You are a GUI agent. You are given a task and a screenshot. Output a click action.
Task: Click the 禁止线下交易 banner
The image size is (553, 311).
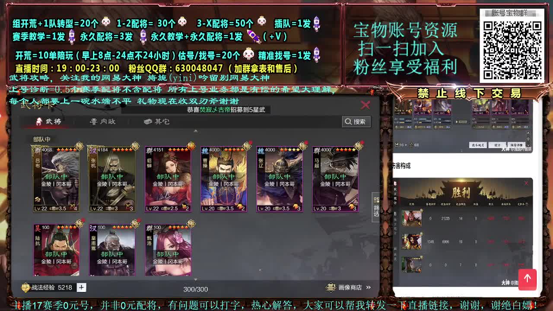click(469, 93)
